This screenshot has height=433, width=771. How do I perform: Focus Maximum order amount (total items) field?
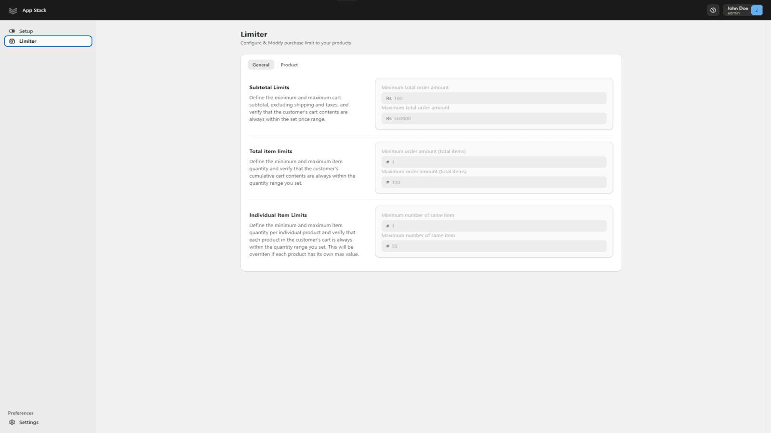pyautogui.click(x=496, y=182)
